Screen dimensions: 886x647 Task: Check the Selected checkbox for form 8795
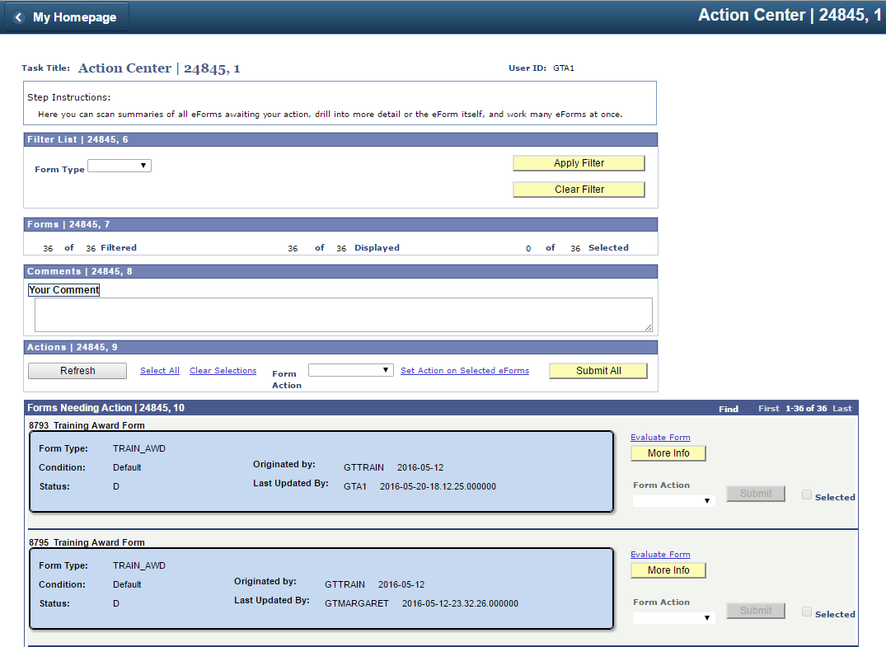click(x=807, y=612)
